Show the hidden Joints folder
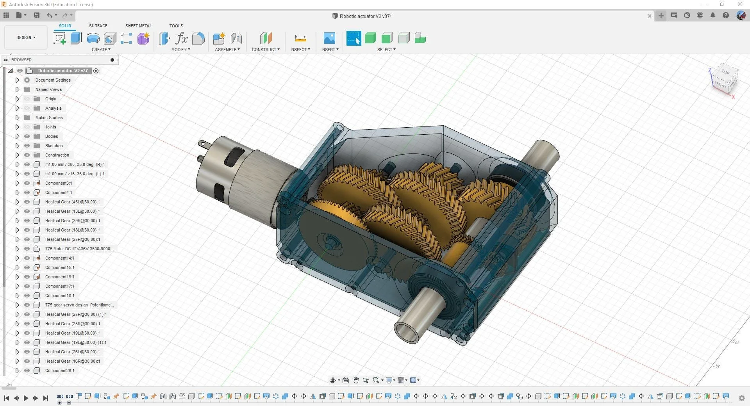The image size is (750, 406). pos(27,127)
